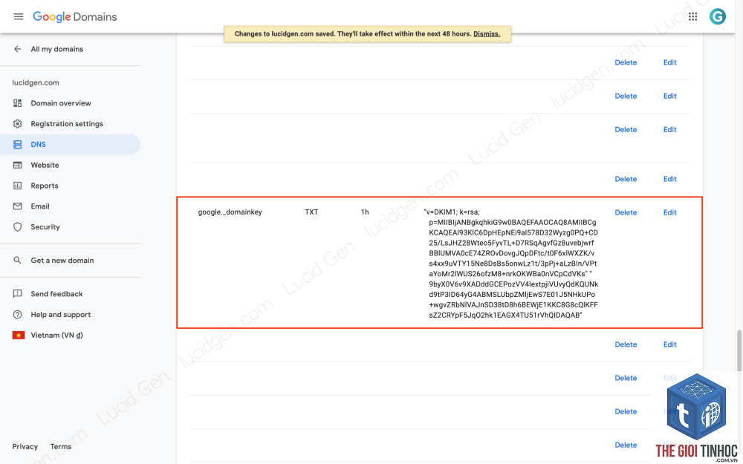The image size is (743, 464).
Task: Edit the google._domainkey TXT record
Action: pyautogui.click(x=669, y=212)
